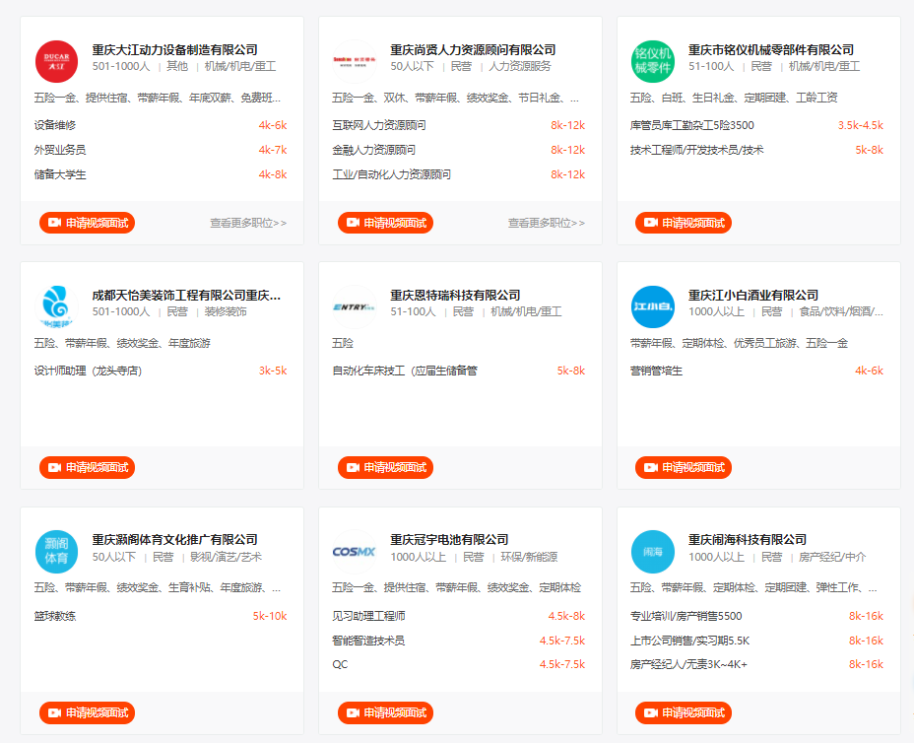914x743 pixels.
Task: Request video interview with 重庆铭仪机械零部件
Action: [683, 223]
